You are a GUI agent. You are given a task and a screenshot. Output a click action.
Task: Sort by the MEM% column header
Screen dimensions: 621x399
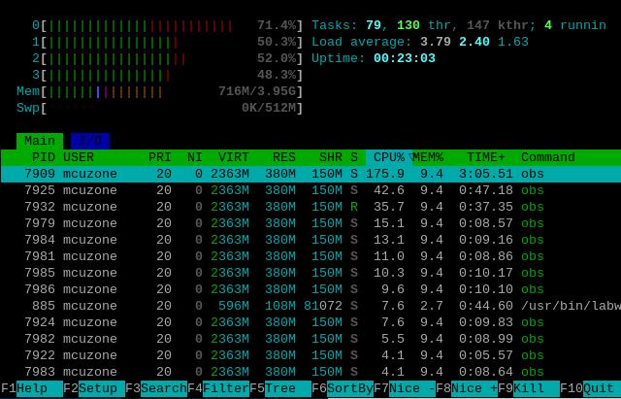pos(428,157)
